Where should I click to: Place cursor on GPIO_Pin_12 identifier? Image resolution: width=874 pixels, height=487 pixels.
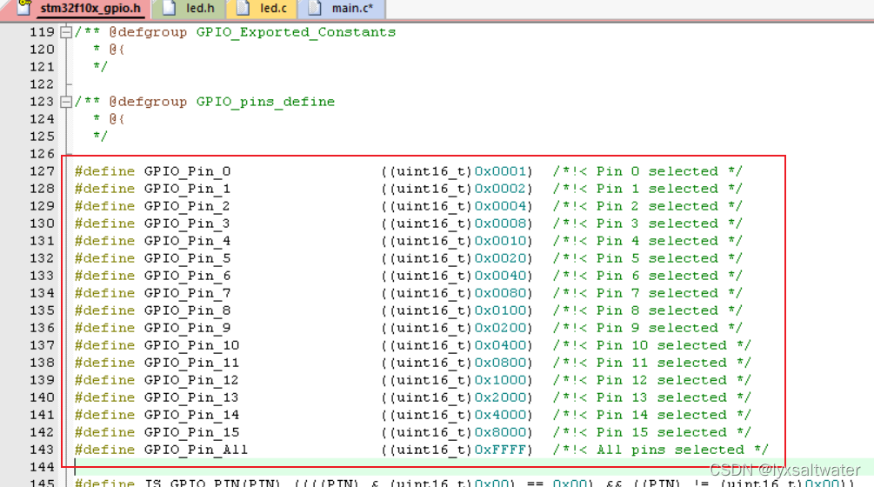191,380
